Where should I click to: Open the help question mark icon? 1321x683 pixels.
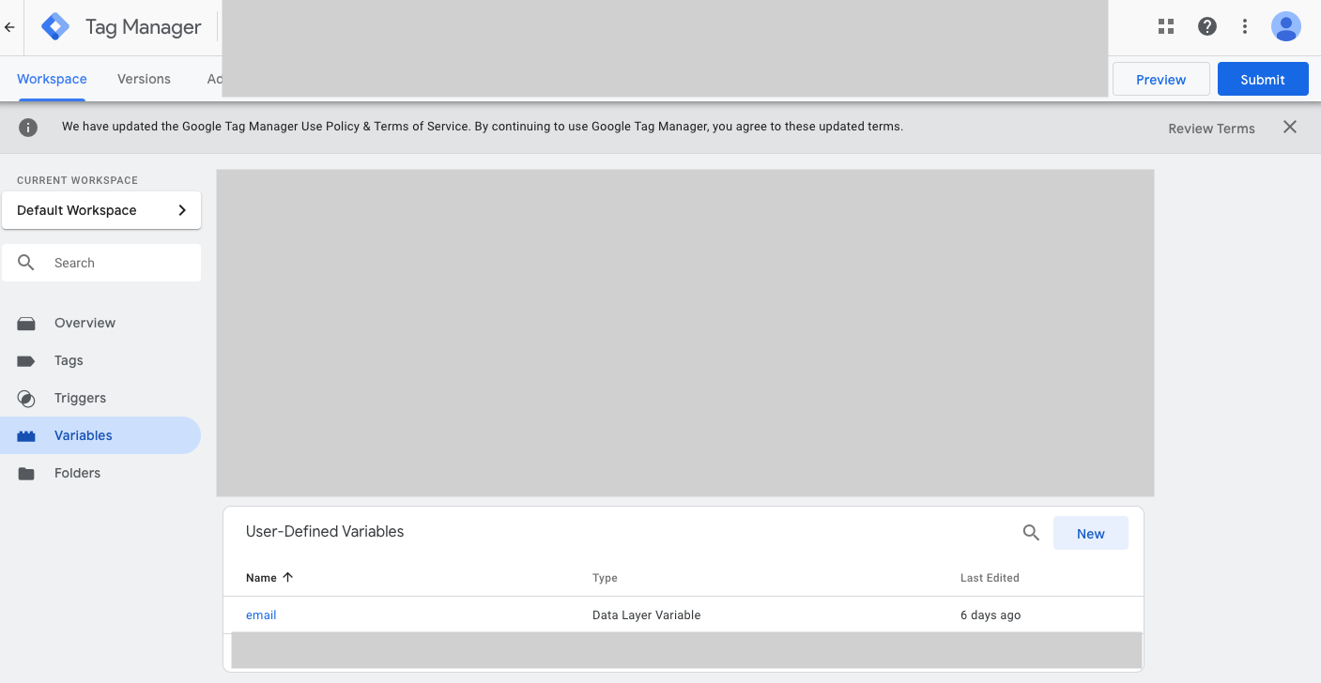pyautogui.click(x=1207, y=26)
